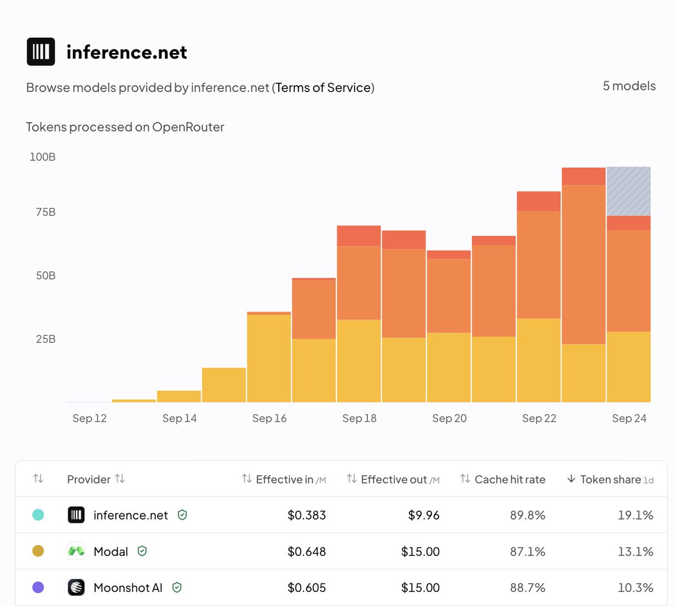Click the $0.648 effective in price

click(307, 551)
